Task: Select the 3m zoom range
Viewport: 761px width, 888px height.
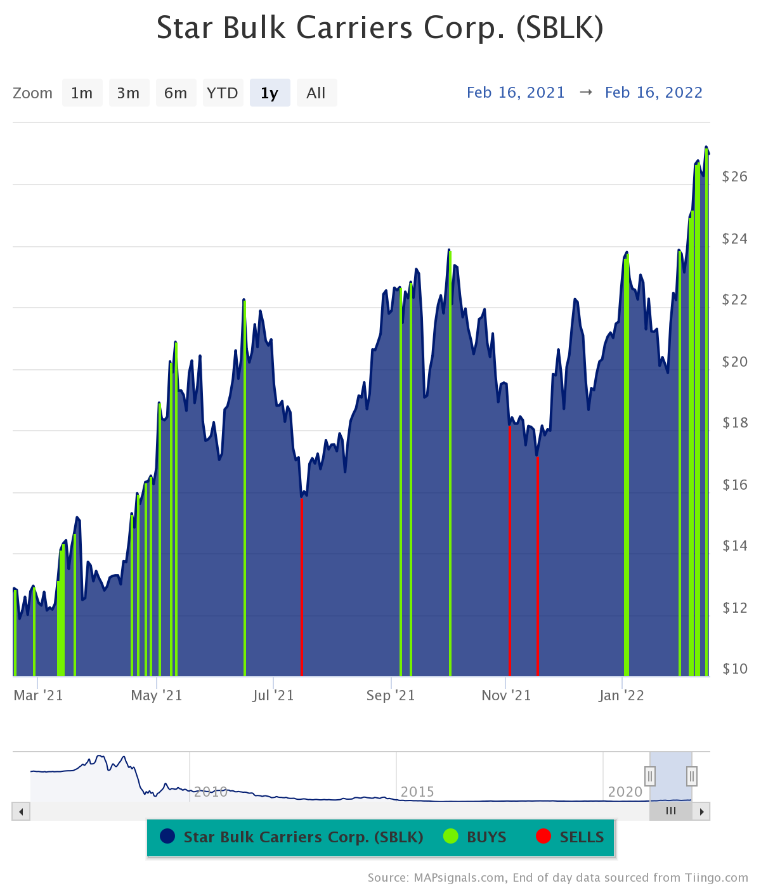Action: [x=129, y=93]
